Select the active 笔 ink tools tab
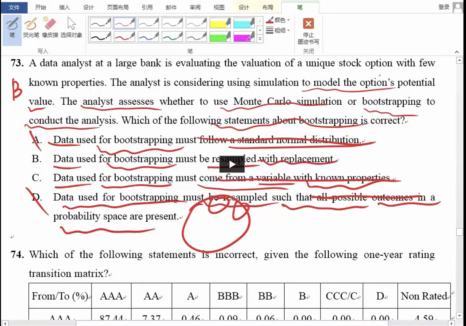The width and height of the screenshot is (466, 326). pos(300,8)
